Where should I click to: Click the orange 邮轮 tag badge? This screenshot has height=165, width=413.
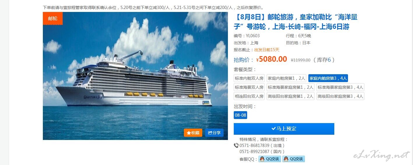click(53, 18)
